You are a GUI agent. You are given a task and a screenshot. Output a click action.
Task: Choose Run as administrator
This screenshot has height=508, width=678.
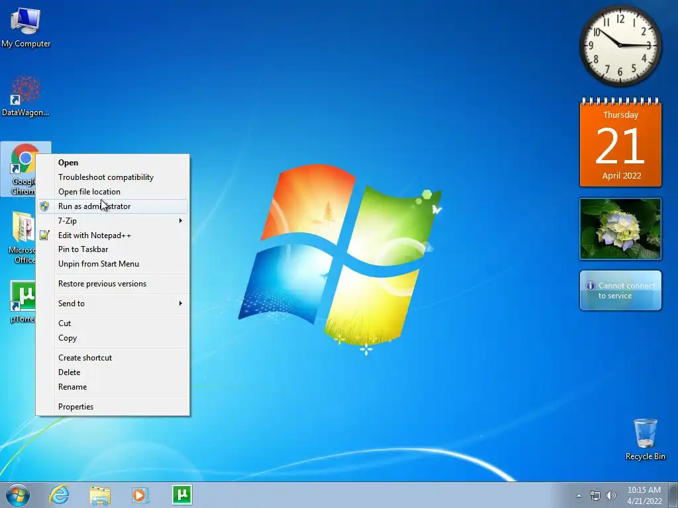pos(113,206)
